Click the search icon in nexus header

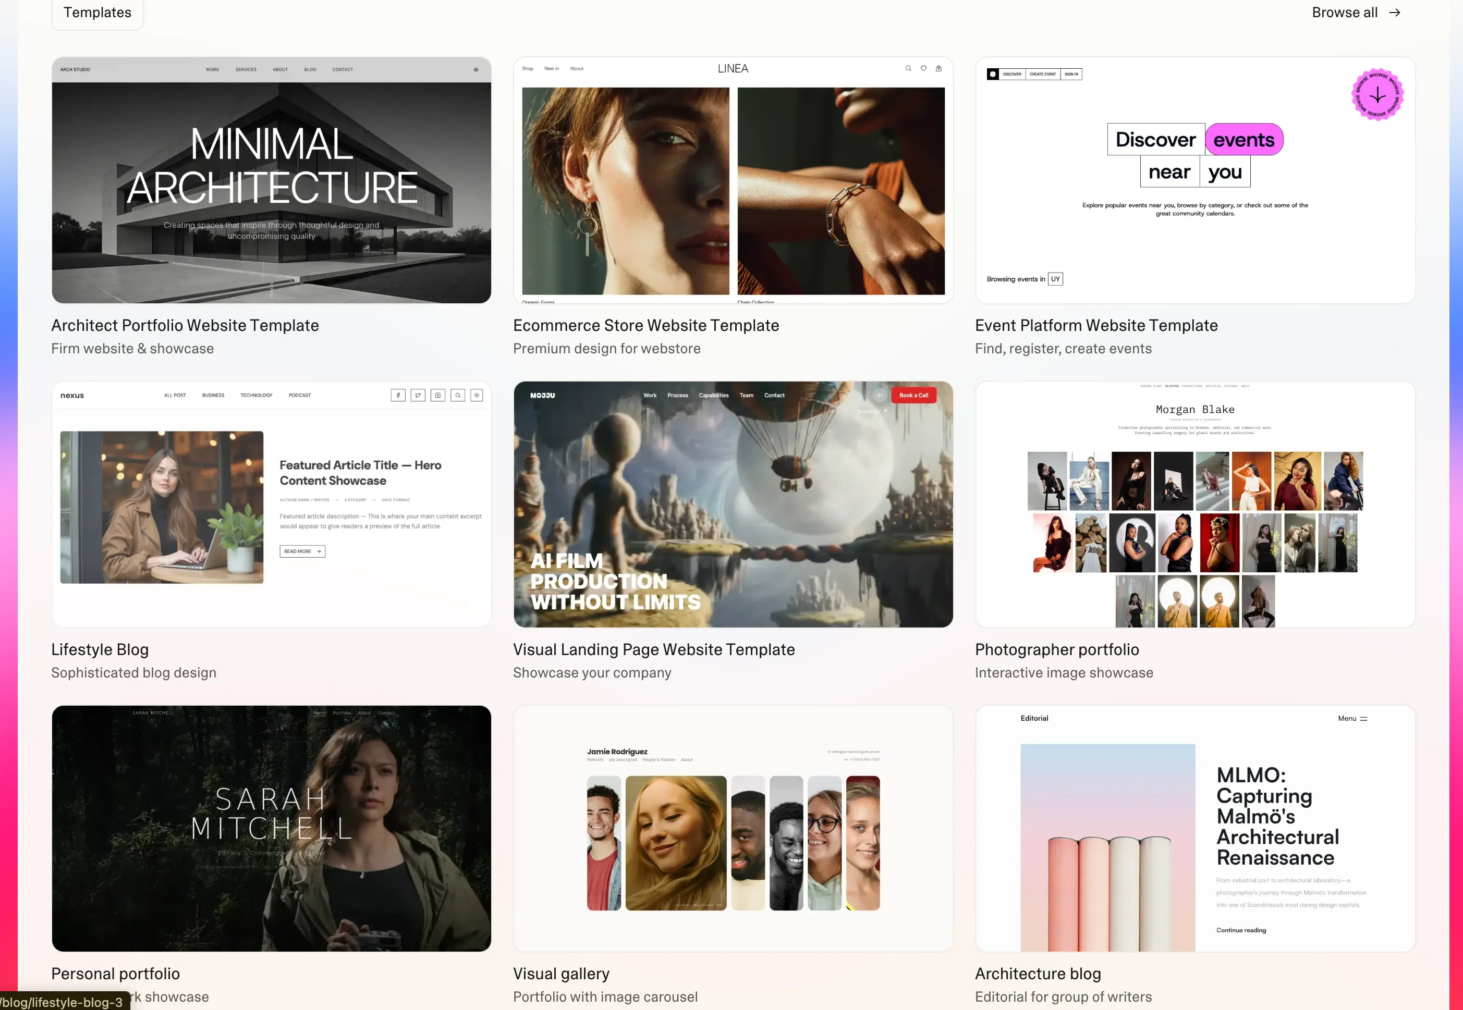tap(458, 395)
